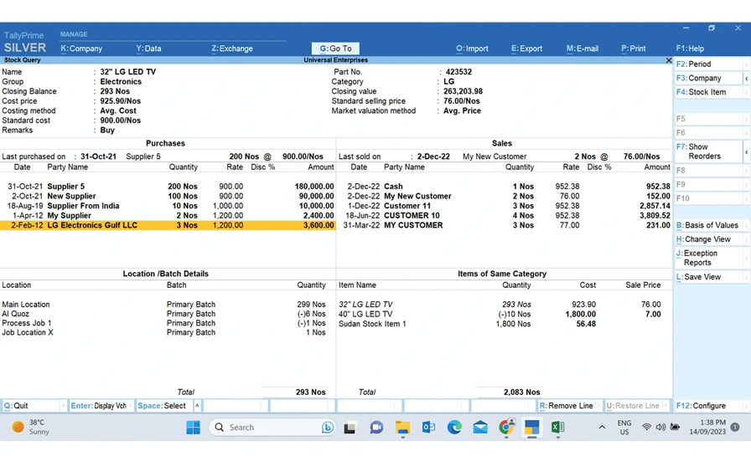
Task: Open the K: Company menu
Action: pos(81,49)
